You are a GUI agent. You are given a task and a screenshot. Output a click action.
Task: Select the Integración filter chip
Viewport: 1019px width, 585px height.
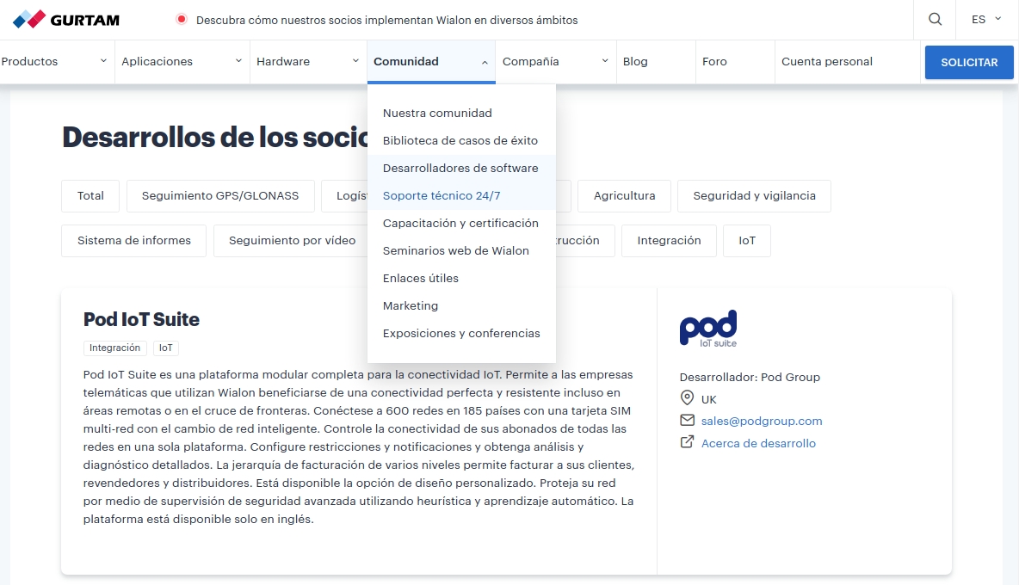[x=669, y=241]
